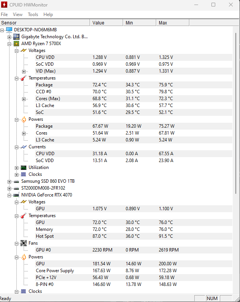Viewport: 240px width, 302px height.
Task: Expand the Samsung SSD 860 EVO node
Action: (x=10, y=182)
